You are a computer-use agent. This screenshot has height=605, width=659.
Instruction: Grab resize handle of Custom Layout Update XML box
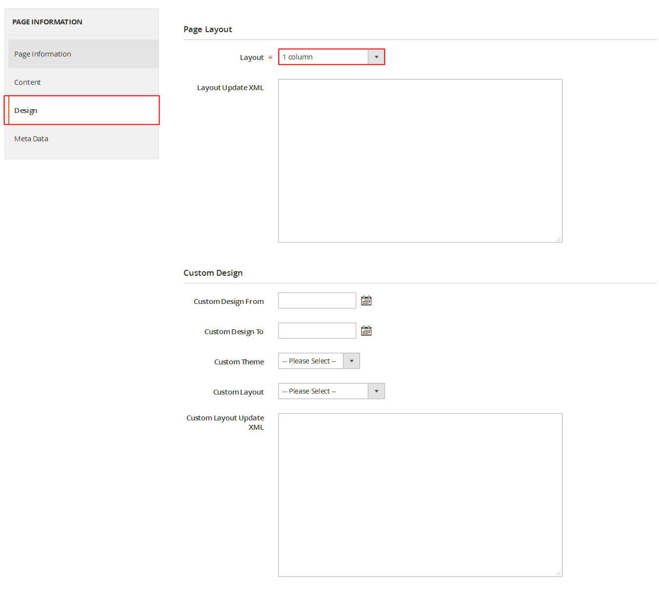click(x=559, y=573)
